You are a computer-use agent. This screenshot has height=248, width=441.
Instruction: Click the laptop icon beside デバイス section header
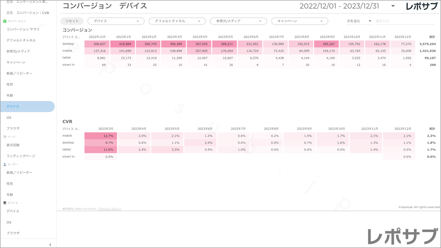pyautogui.click(x=5, y=203)
